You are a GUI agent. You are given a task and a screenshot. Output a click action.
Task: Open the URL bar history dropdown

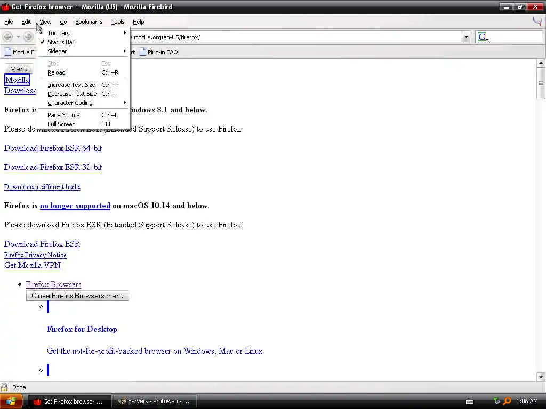coord(466,37)
